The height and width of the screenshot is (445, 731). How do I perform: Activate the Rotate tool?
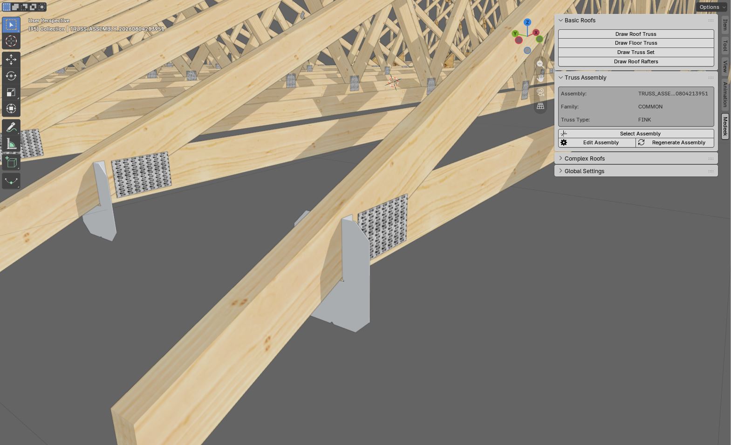[x=11, y=76]
